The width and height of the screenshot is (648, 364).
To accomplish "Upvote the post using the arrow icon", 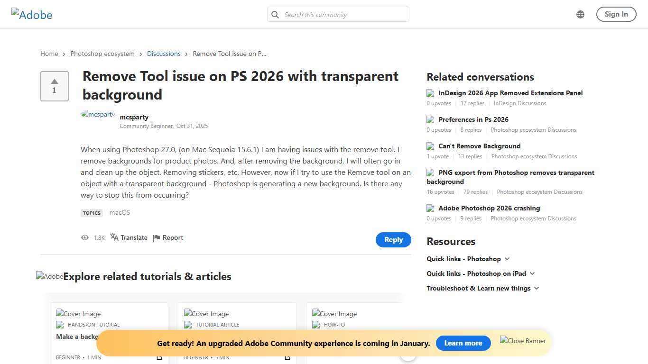I will click(x=54, y=82).
